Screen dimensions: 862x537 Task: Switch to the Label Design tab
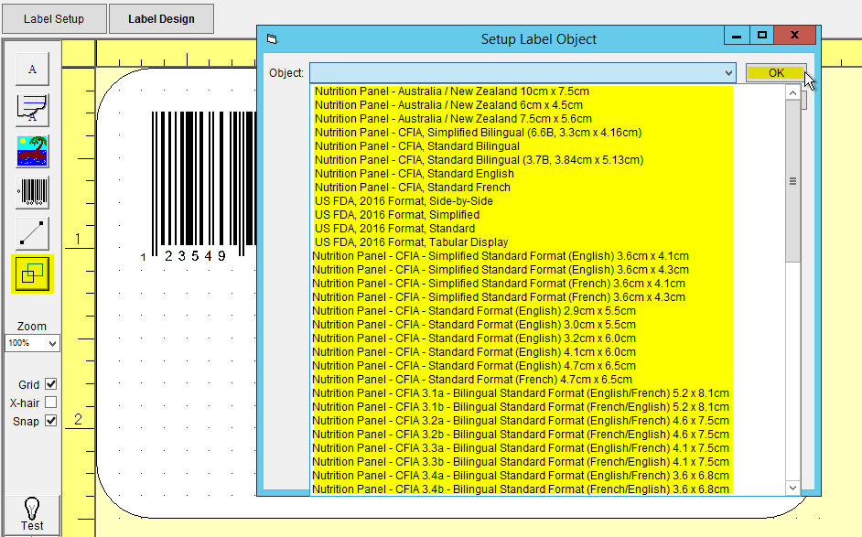coord(161,18)
